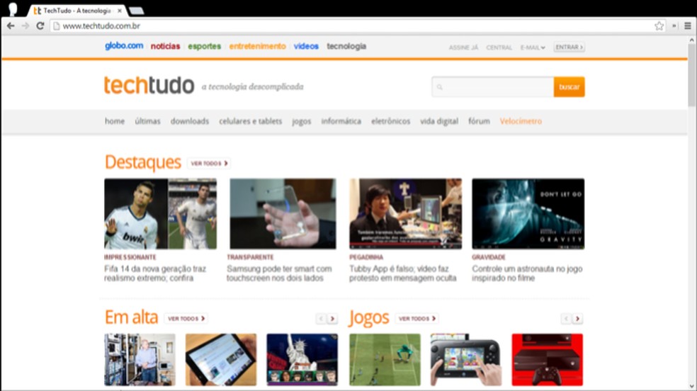The height and width of the screenshot is (391, 697).
Task: Open the extensions overflow chevron in toolbar
Action: tap(674, 25)
